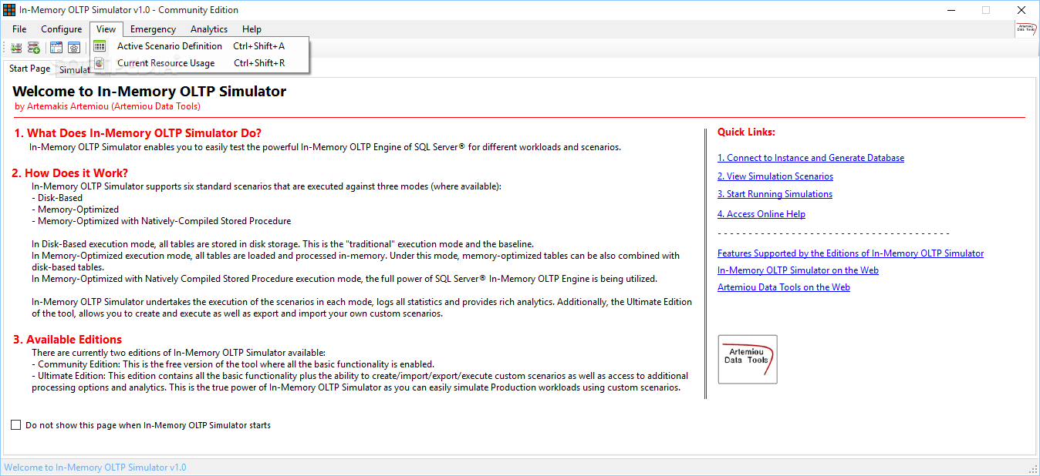
Task: Open the File menu
Action: [x=19, y=29]
